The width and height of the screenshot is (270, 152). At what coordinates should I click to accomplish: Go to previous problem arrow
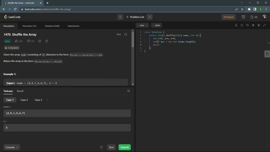[x=120, y=17]
